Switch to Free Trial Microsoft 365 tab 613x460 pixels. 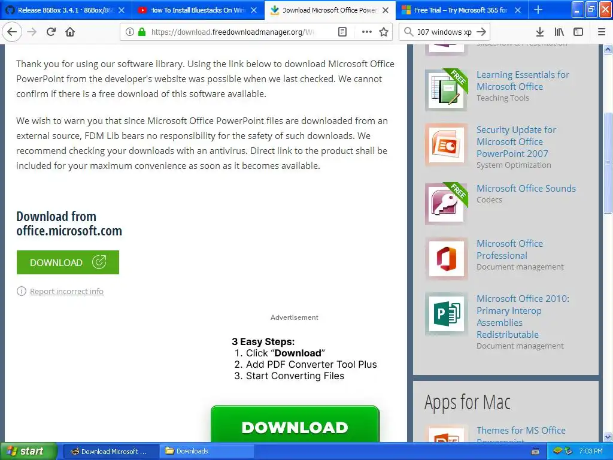tap(462, 10)
